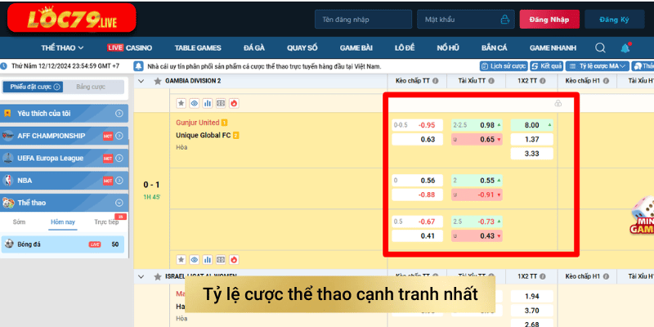Open NỔ HŨ menu
Screen dimensions: 654x327
point(448,48)
